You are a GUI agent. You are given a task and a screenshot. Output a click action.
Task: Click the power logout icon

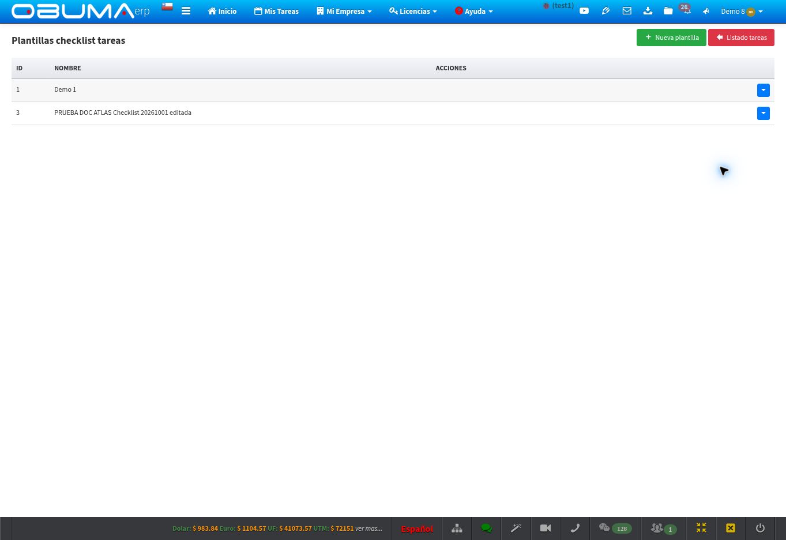click(x=760, y=528)
